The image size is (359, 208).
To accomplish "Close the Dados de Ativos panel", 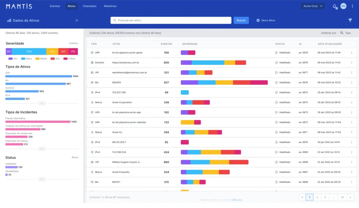I will (77, 20).
